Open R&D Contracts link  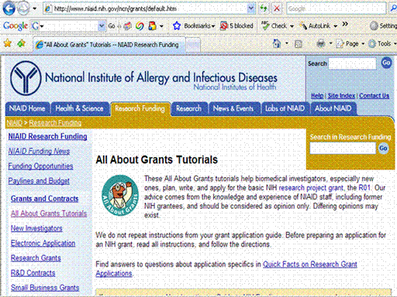pos(33,273)
